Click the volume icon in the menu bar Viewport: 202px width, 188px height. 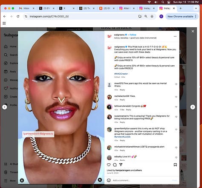156,2
